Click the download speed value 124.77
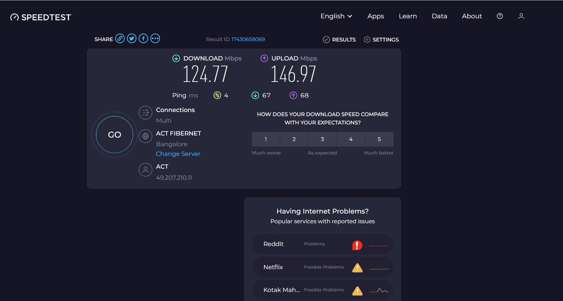Viewport: 563px width, 301px height. tap(205, 74)
